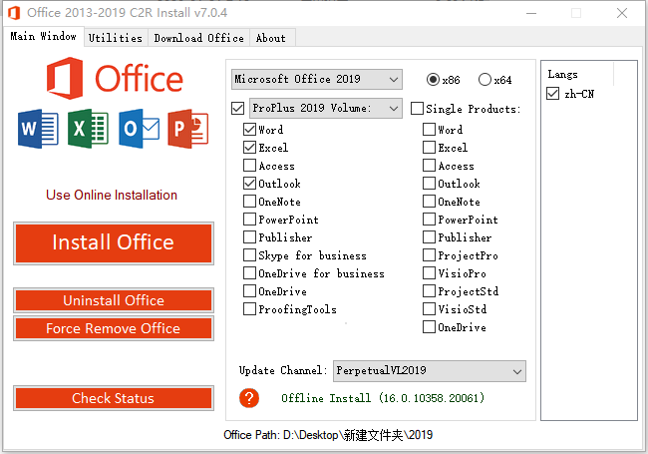Screen dimensions: 648x454
Task: Check OneDrive under Single Products
Action: 429,327
